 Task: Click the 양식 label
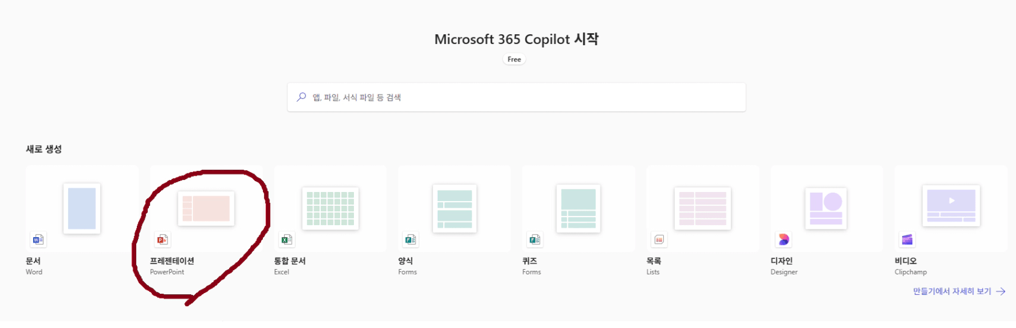[406, 261]
